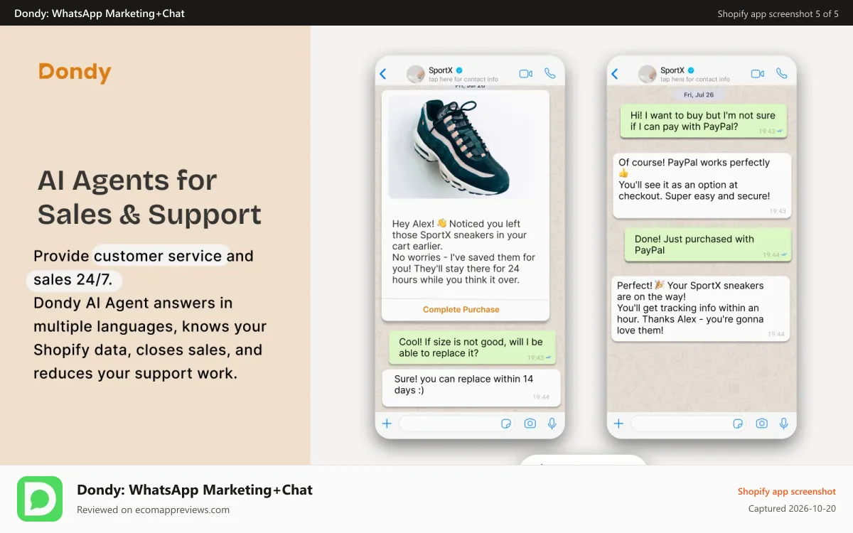Tap microphone icon in left phone

tap(552, 424)
